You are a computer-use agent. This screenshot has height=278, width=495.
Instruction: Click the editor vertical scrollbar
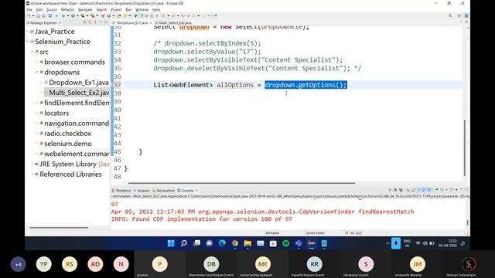[x=464, y=147]
